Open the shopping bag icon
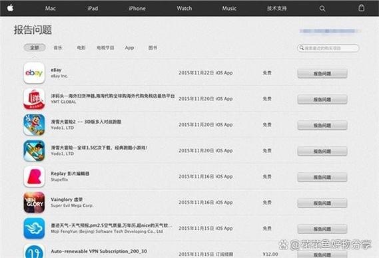 coord(362,8)
